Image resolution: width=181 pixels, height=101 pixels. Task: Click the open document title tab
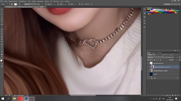[25, 7]
